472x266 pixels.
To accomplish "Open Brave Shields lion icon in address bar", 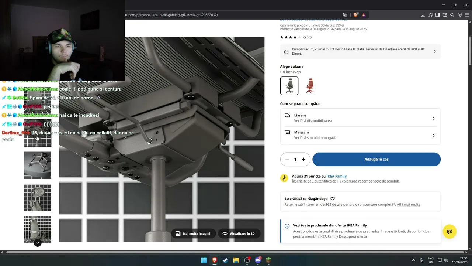I will tap(355, 15).
